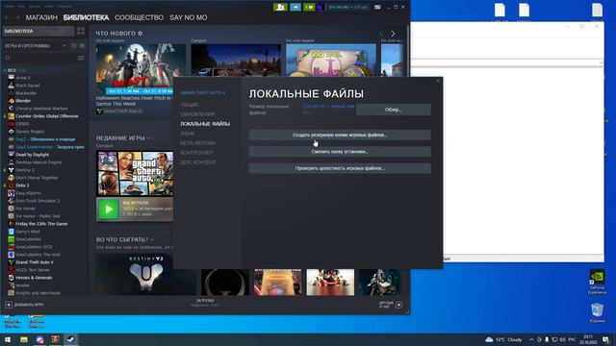The height and width of the screenshot is (346, 616).
Task: Click the back navigation arrow in Steam
Action: coord(7,17)
